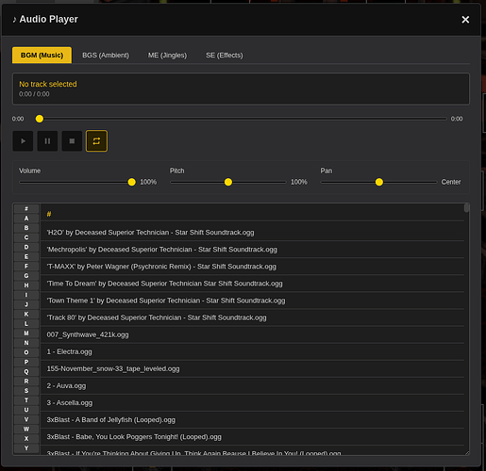Jump to letter Q in index

26,371
